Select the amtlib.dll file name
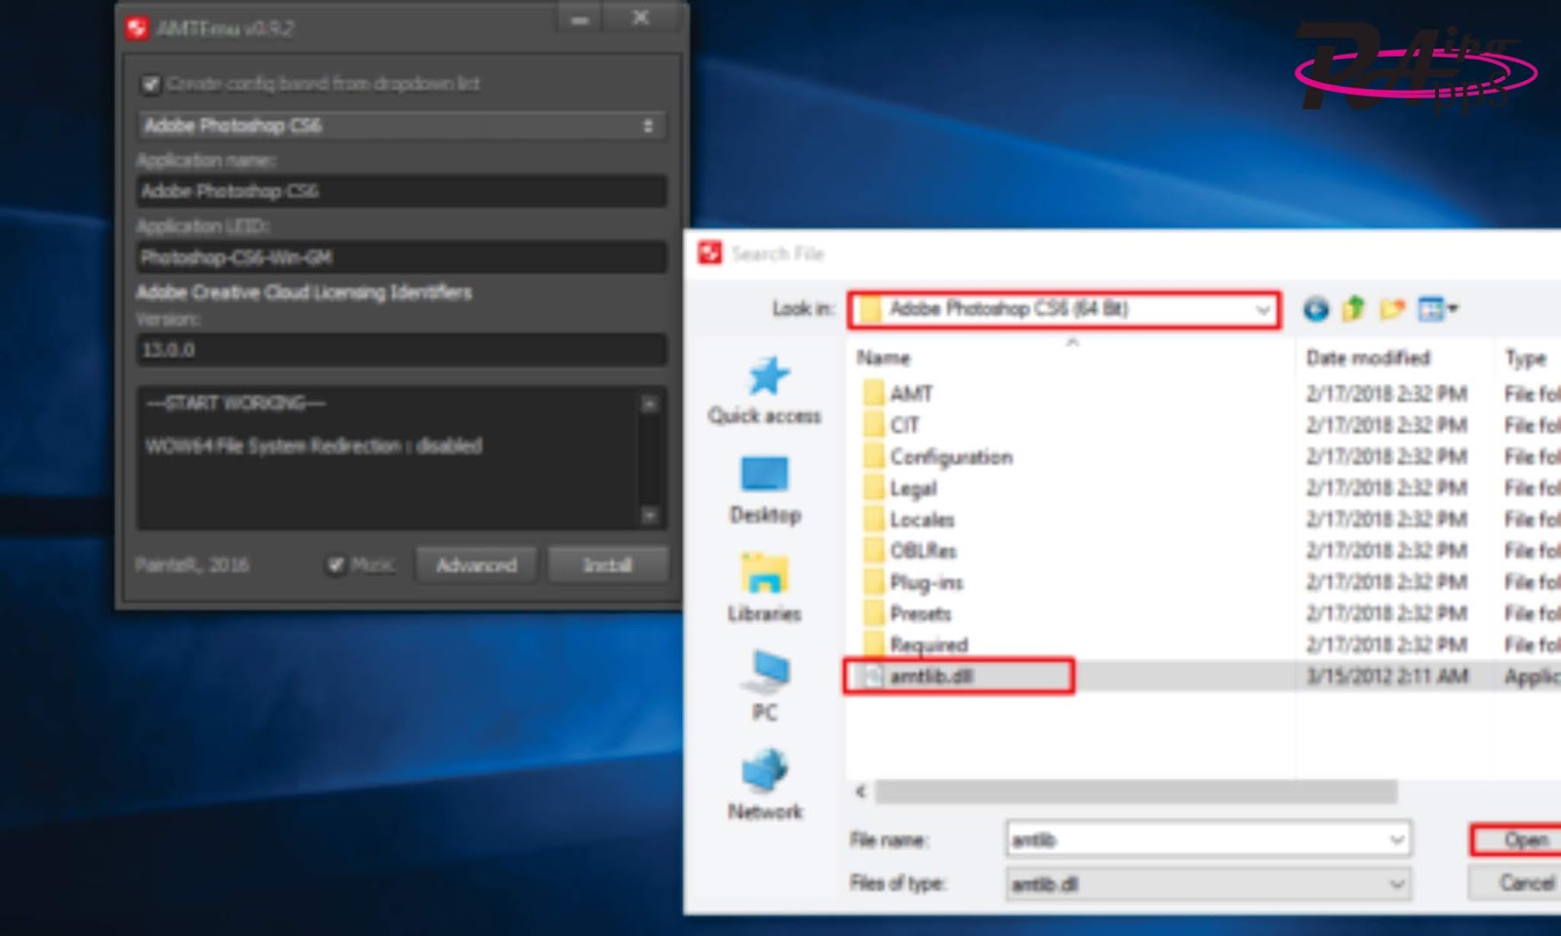Image resolution: width=1561 pixels, height=936 pixels. coord(931,676)
